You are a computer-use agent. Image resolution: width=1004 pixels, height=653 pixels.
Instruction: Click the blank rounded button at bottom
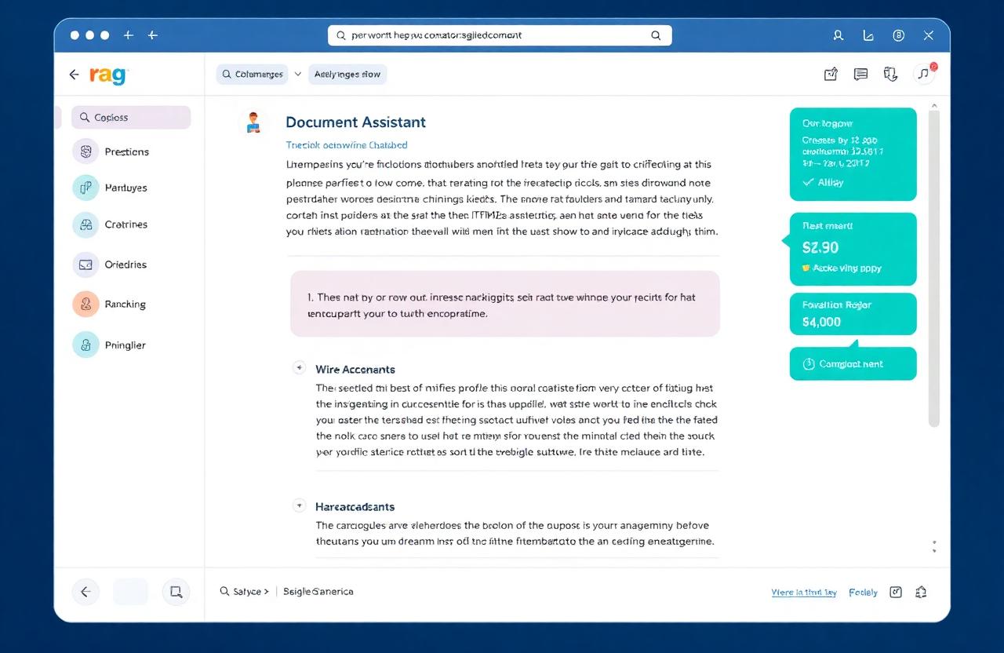tap(130, 592)
